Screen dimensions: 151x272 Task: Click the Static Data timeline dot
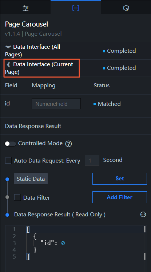coord(7,179)
